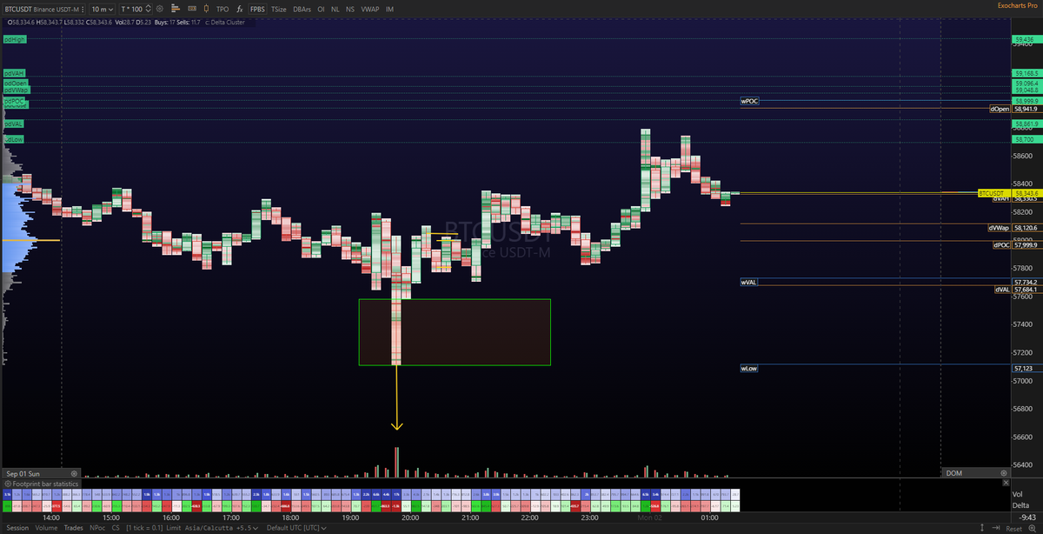Screen dimensions: 1043x534
Task: Click Limit in the bottom bar
Action: [x=174, y=528]
